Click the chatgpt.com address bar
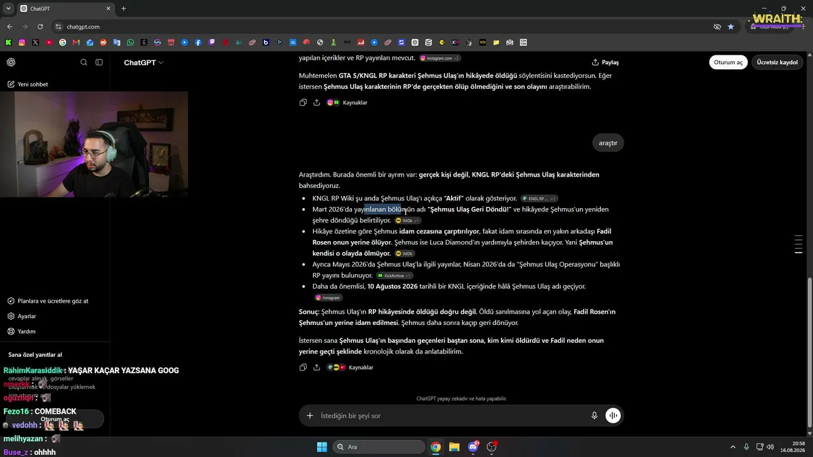 tap(381, 27)
